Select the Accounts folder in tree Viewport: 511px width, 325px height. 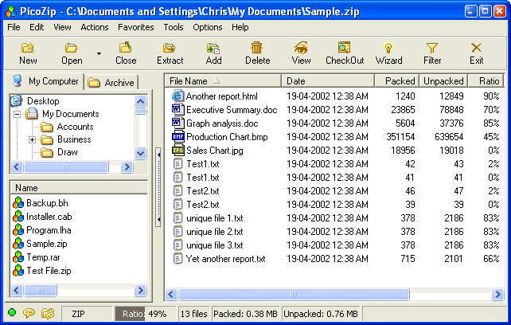pos(75,127)
